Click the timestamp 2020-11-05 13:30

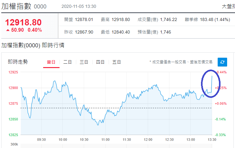[x=79, y=6]
